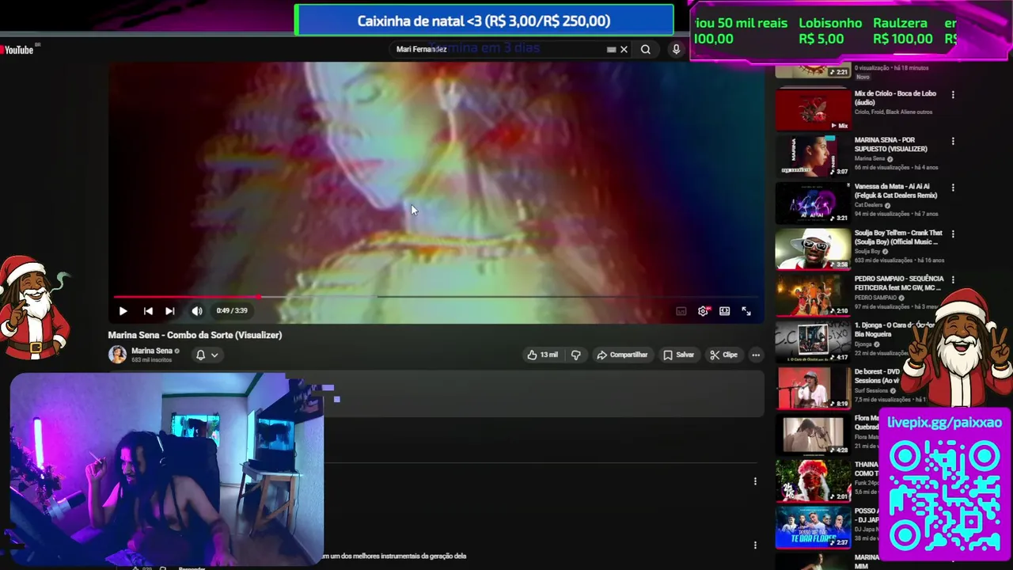This screenshot has width=1013, height=570.
Task: Open Djonga - O Cara de Óculos thumbnail
Action: (x=813, y=342)
